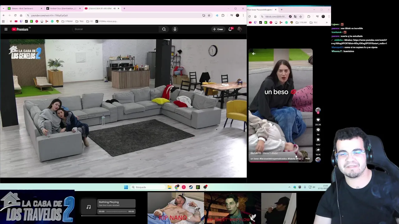The width and height of the screenshot is (399, 224).
Task: Click the RIP NANO thumbnail image
Action: click(175, 208)
